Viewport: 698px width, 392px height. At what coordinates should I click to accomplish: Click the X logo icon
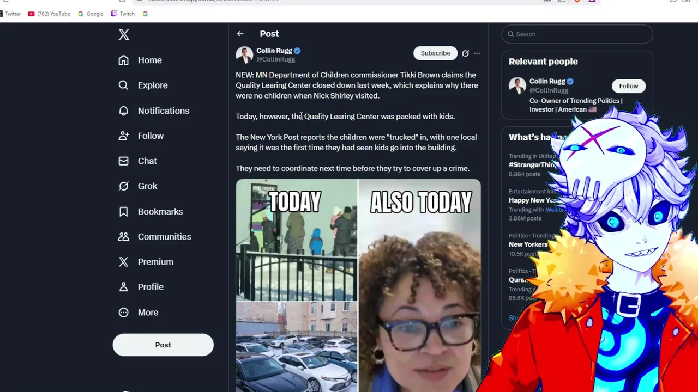coord(124,35)
